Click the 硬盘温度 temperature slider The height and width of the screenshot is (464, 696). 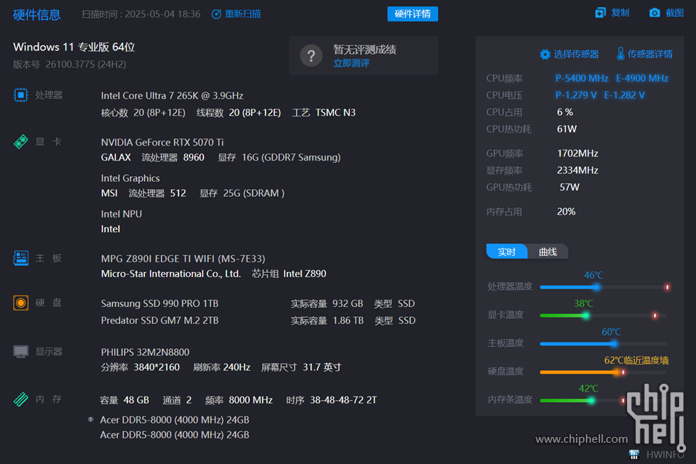point(604,372)
